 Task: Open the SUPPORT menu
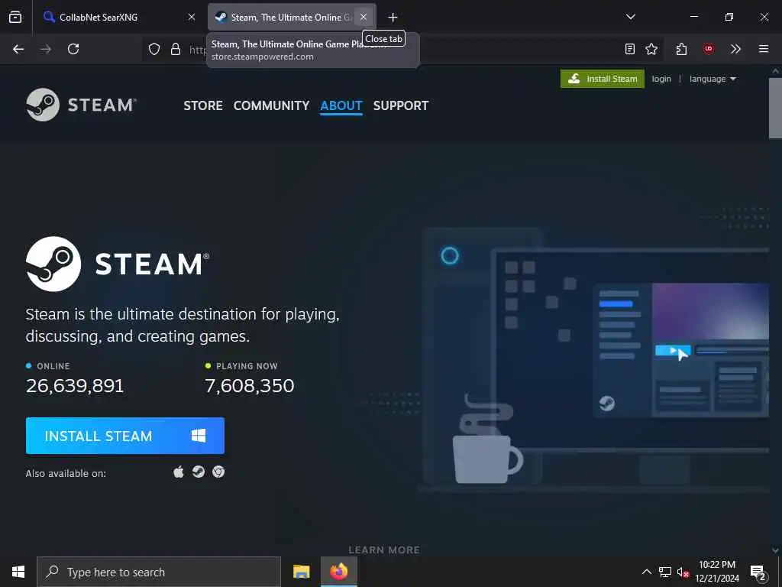tap(401, 105)
